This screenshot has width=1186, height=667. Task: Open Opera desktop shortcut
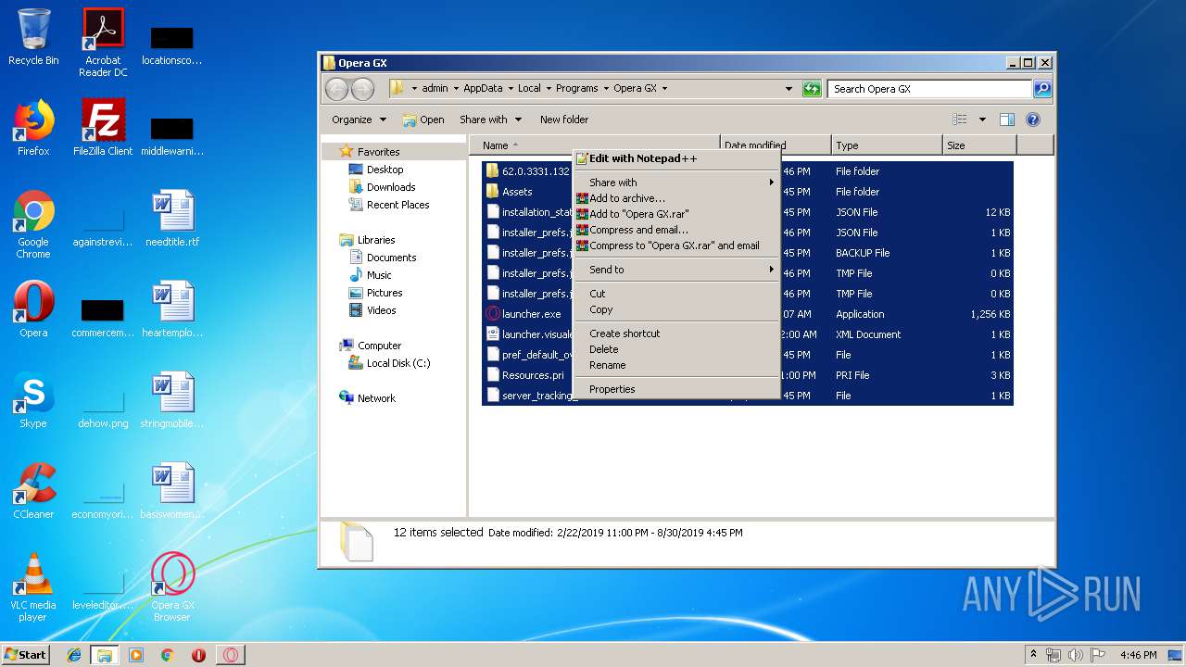(33, 308)
